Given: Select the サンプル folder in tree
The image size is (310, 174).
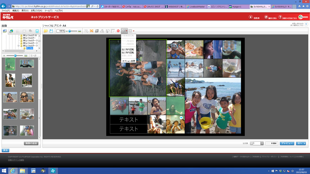Looking at the screenshot, I should pyautogui.click(x=30, y=48).
